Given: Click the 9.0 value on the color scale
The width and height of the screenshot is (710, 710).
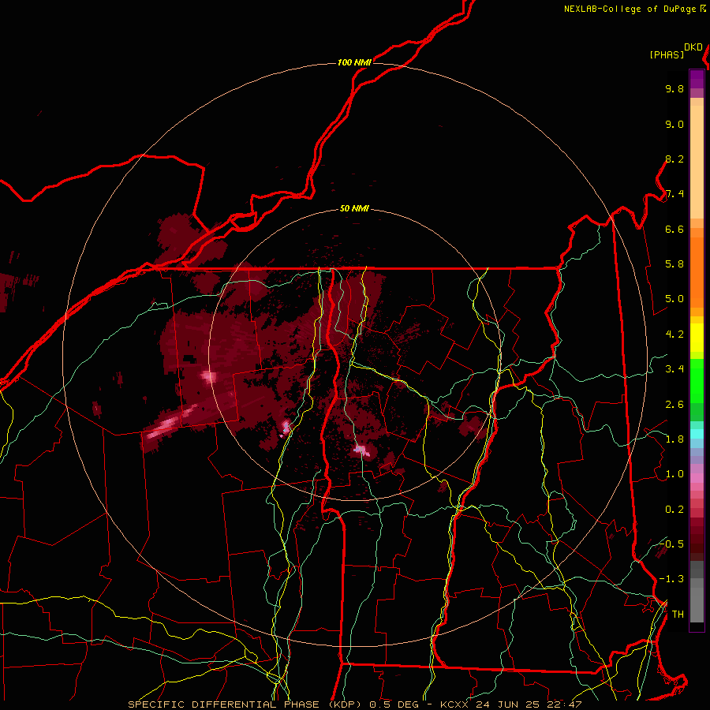Looking at the screenshot, I should (x=674, y=124).
